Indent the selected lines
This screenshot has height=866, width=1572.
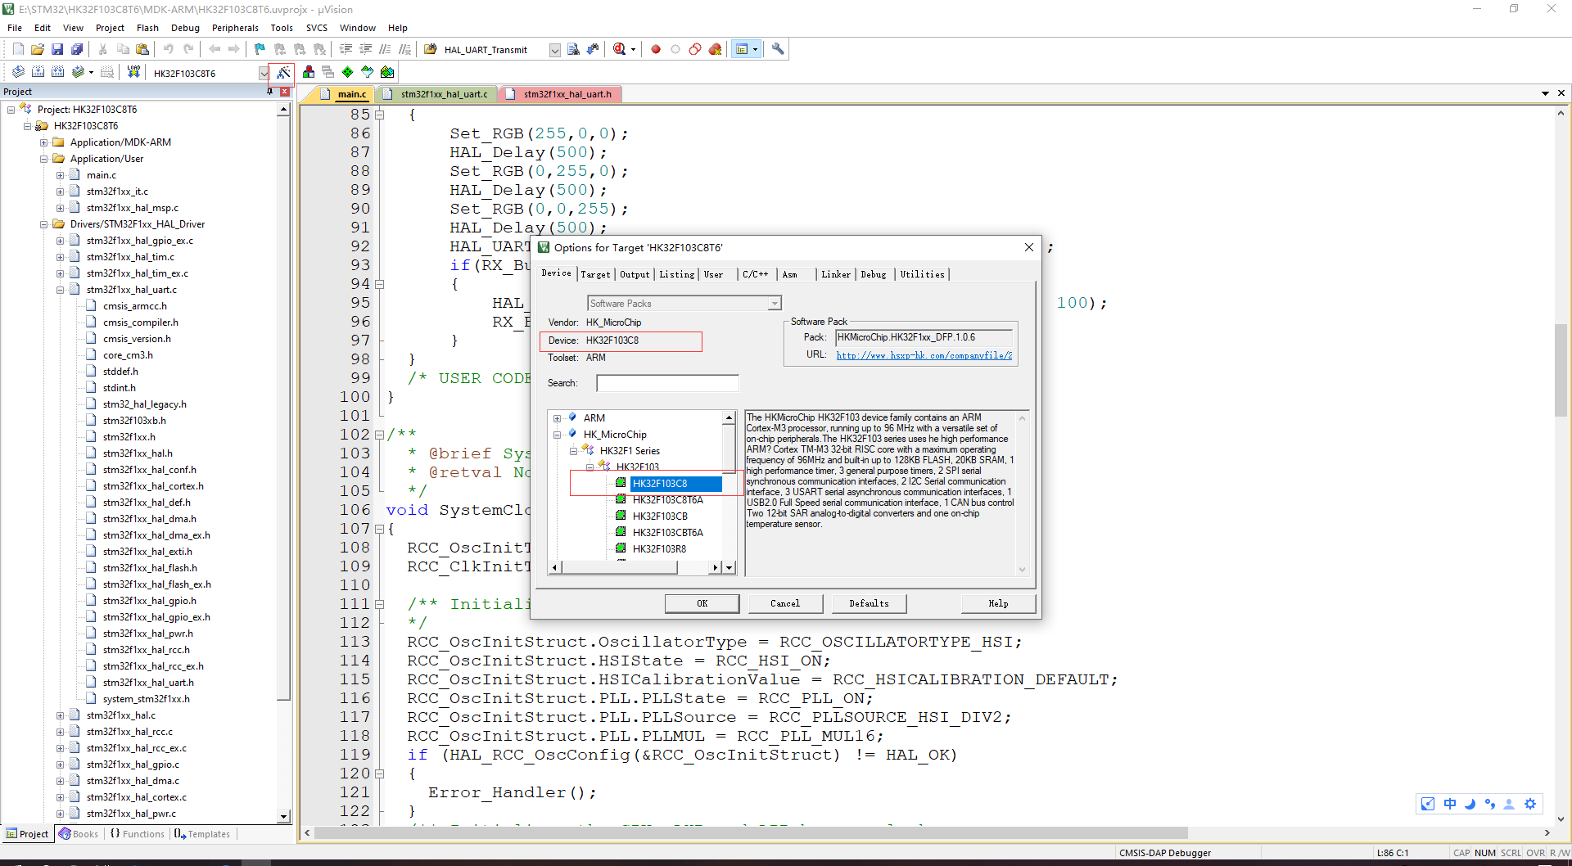tap(346, 49)
